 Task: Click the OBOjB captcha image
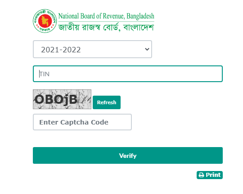point(62,99)
